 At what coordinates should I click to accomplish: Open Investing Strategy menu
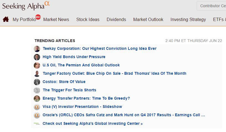188,19
